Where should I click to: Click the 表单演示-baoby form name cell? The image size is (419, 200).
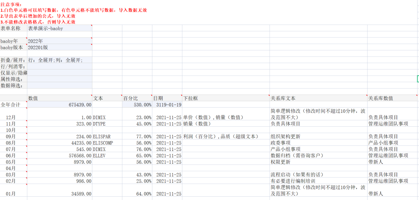point(59,29)
